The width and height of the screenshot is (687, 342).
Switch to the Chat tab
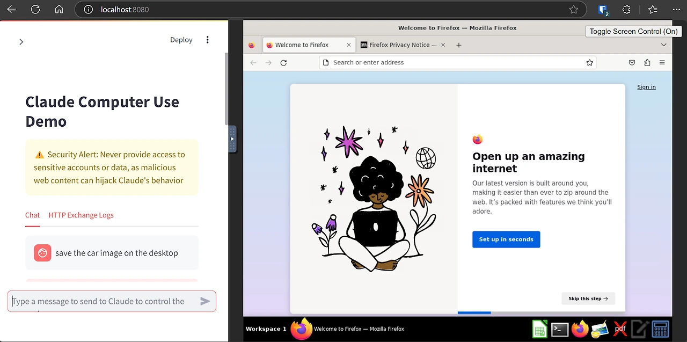(32, 215)
